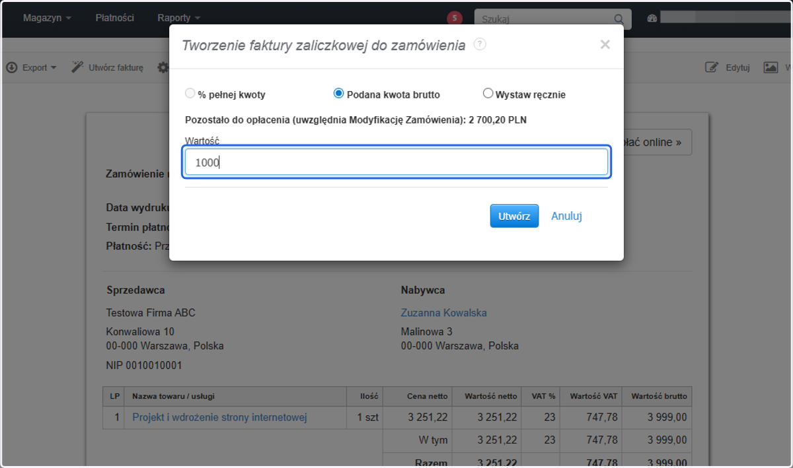Click the Konwaliowa 10 address line

(140, 331)
